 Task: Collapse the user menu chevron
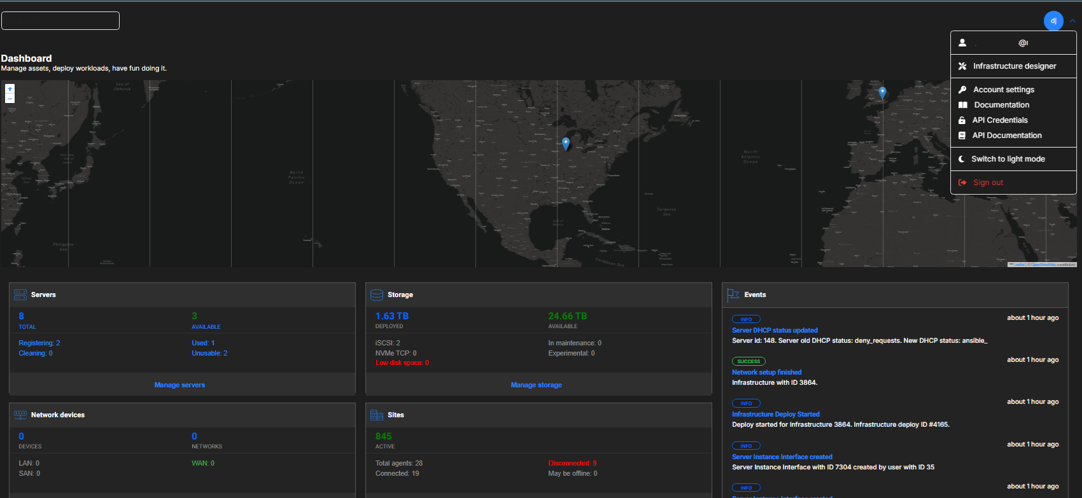(1072, 21)
